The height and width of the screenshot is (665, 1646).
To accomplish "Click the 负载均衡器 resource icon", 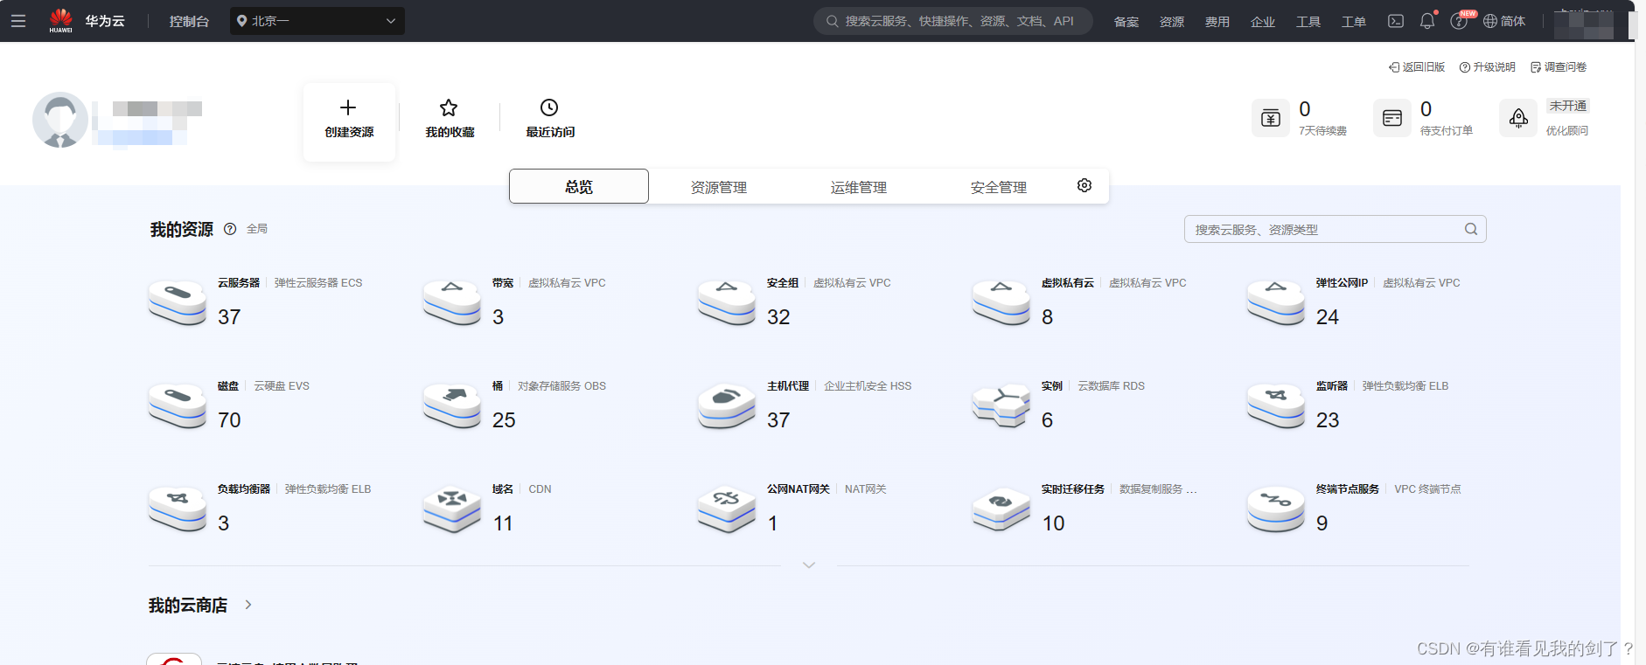I will (178, 509).
